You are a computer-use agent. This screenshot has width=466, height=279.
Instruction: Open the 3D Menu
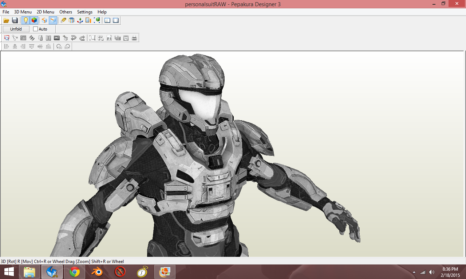(23, 12)
